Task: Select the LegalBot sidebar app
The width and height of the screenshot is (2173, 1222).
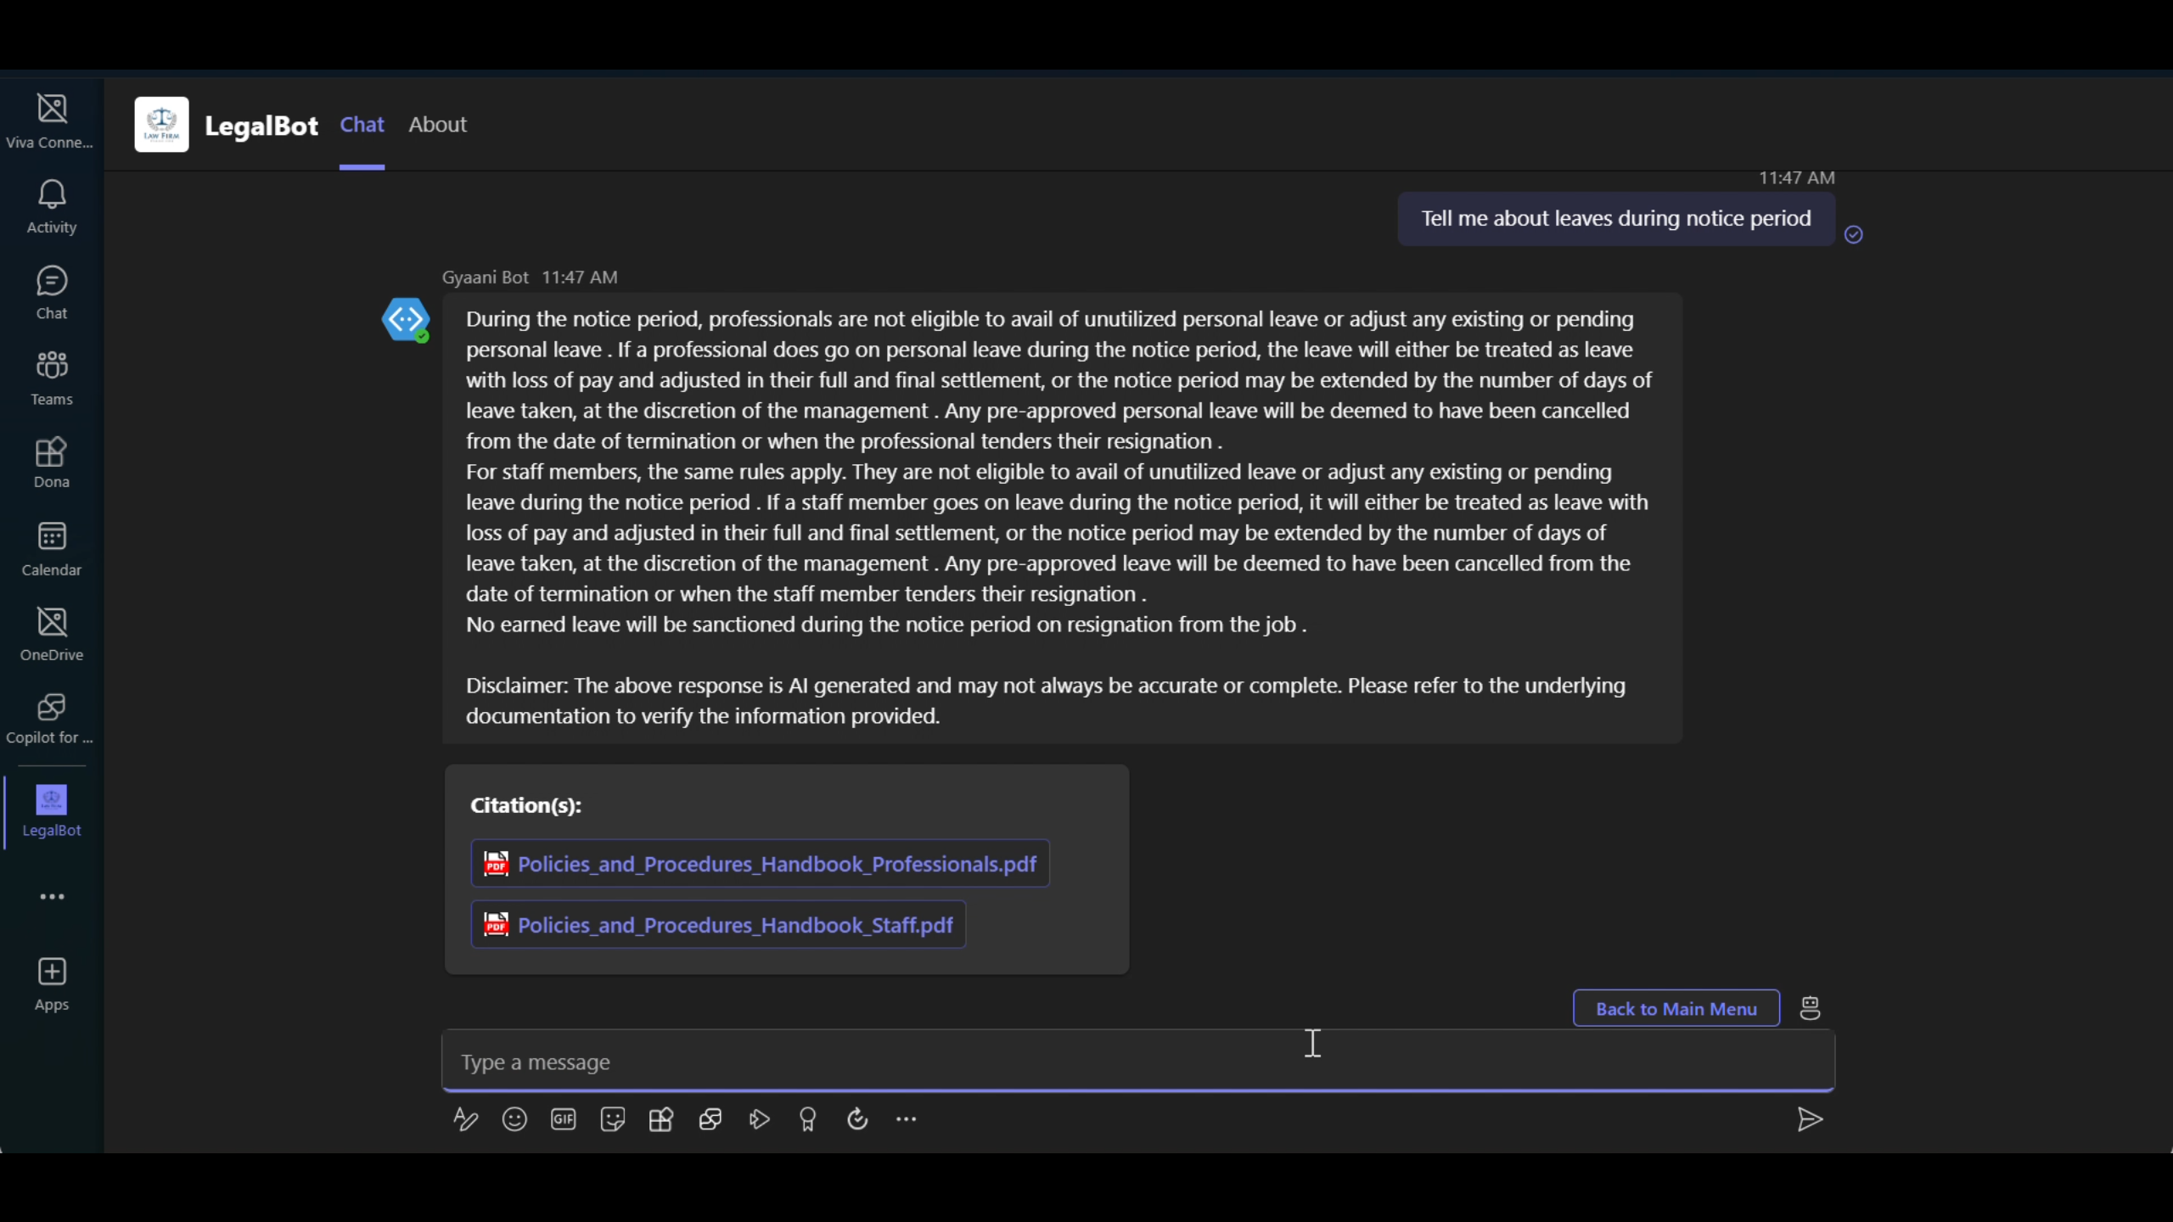Action: (51, 811)
